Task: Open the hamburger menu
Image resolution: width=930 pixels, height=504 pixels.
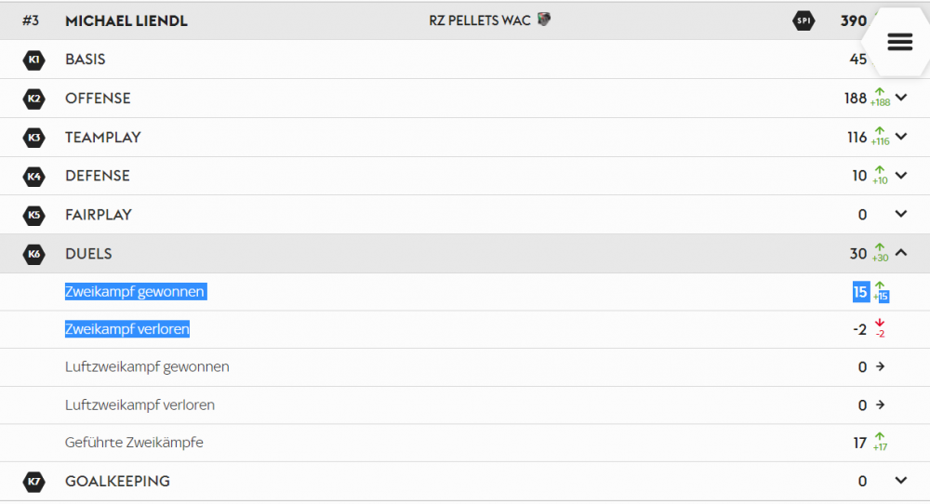Action: point(899,42)
